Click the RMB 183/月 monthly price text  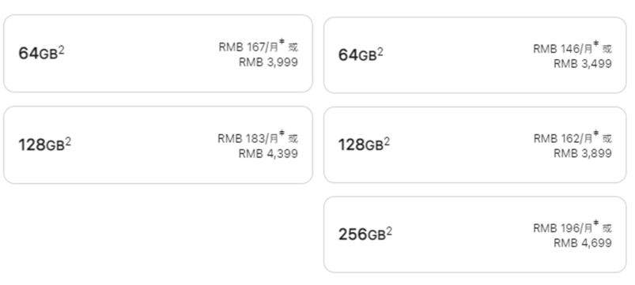[x=248, y=139]
